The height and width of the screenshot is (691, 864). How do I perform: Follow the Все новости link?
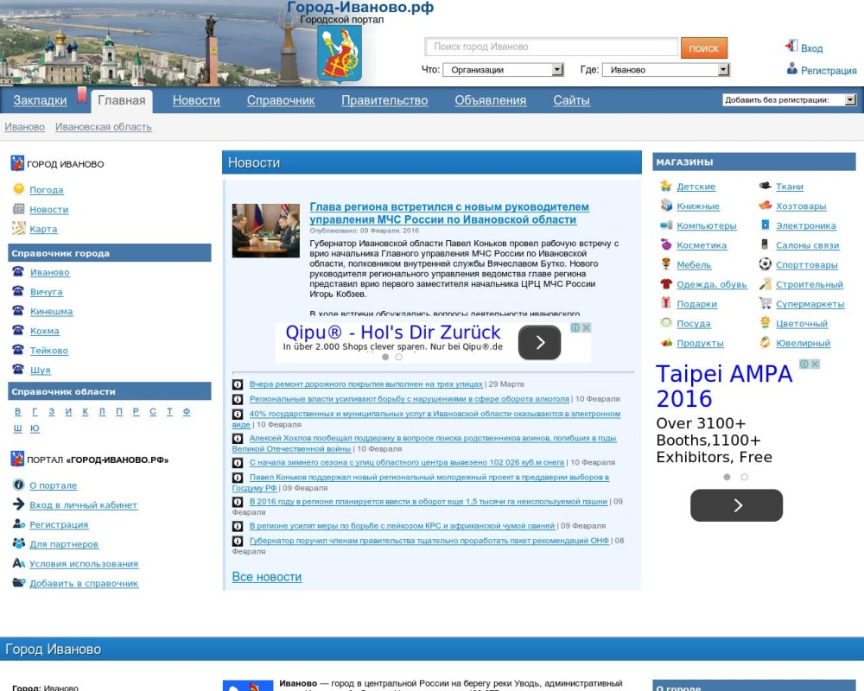click(267, 577)
